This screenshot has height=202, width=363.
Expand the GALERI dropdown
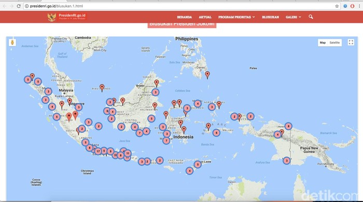coord(293,17)
